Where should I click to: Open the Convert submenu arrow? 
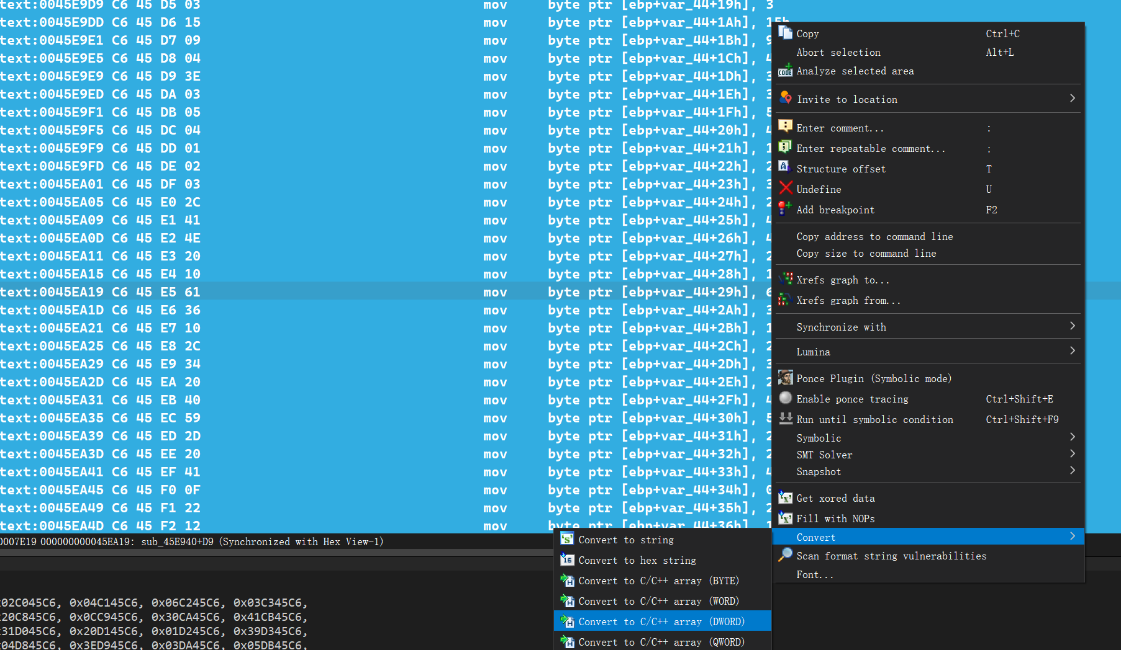click(x=1073, y=536)
